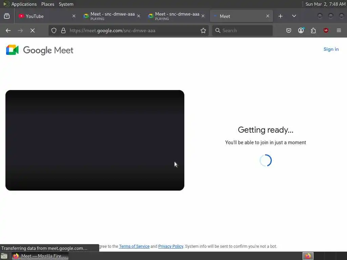Open Firefox View tab list icon

(x=7, y=16)
